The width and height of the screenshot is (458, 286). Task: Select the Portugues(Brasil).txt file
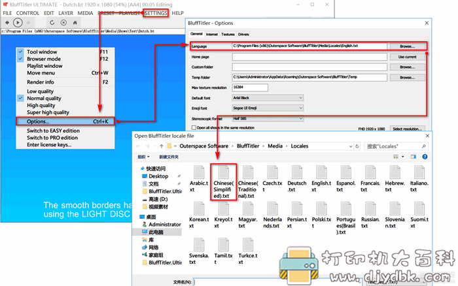[x=346, y=218]
